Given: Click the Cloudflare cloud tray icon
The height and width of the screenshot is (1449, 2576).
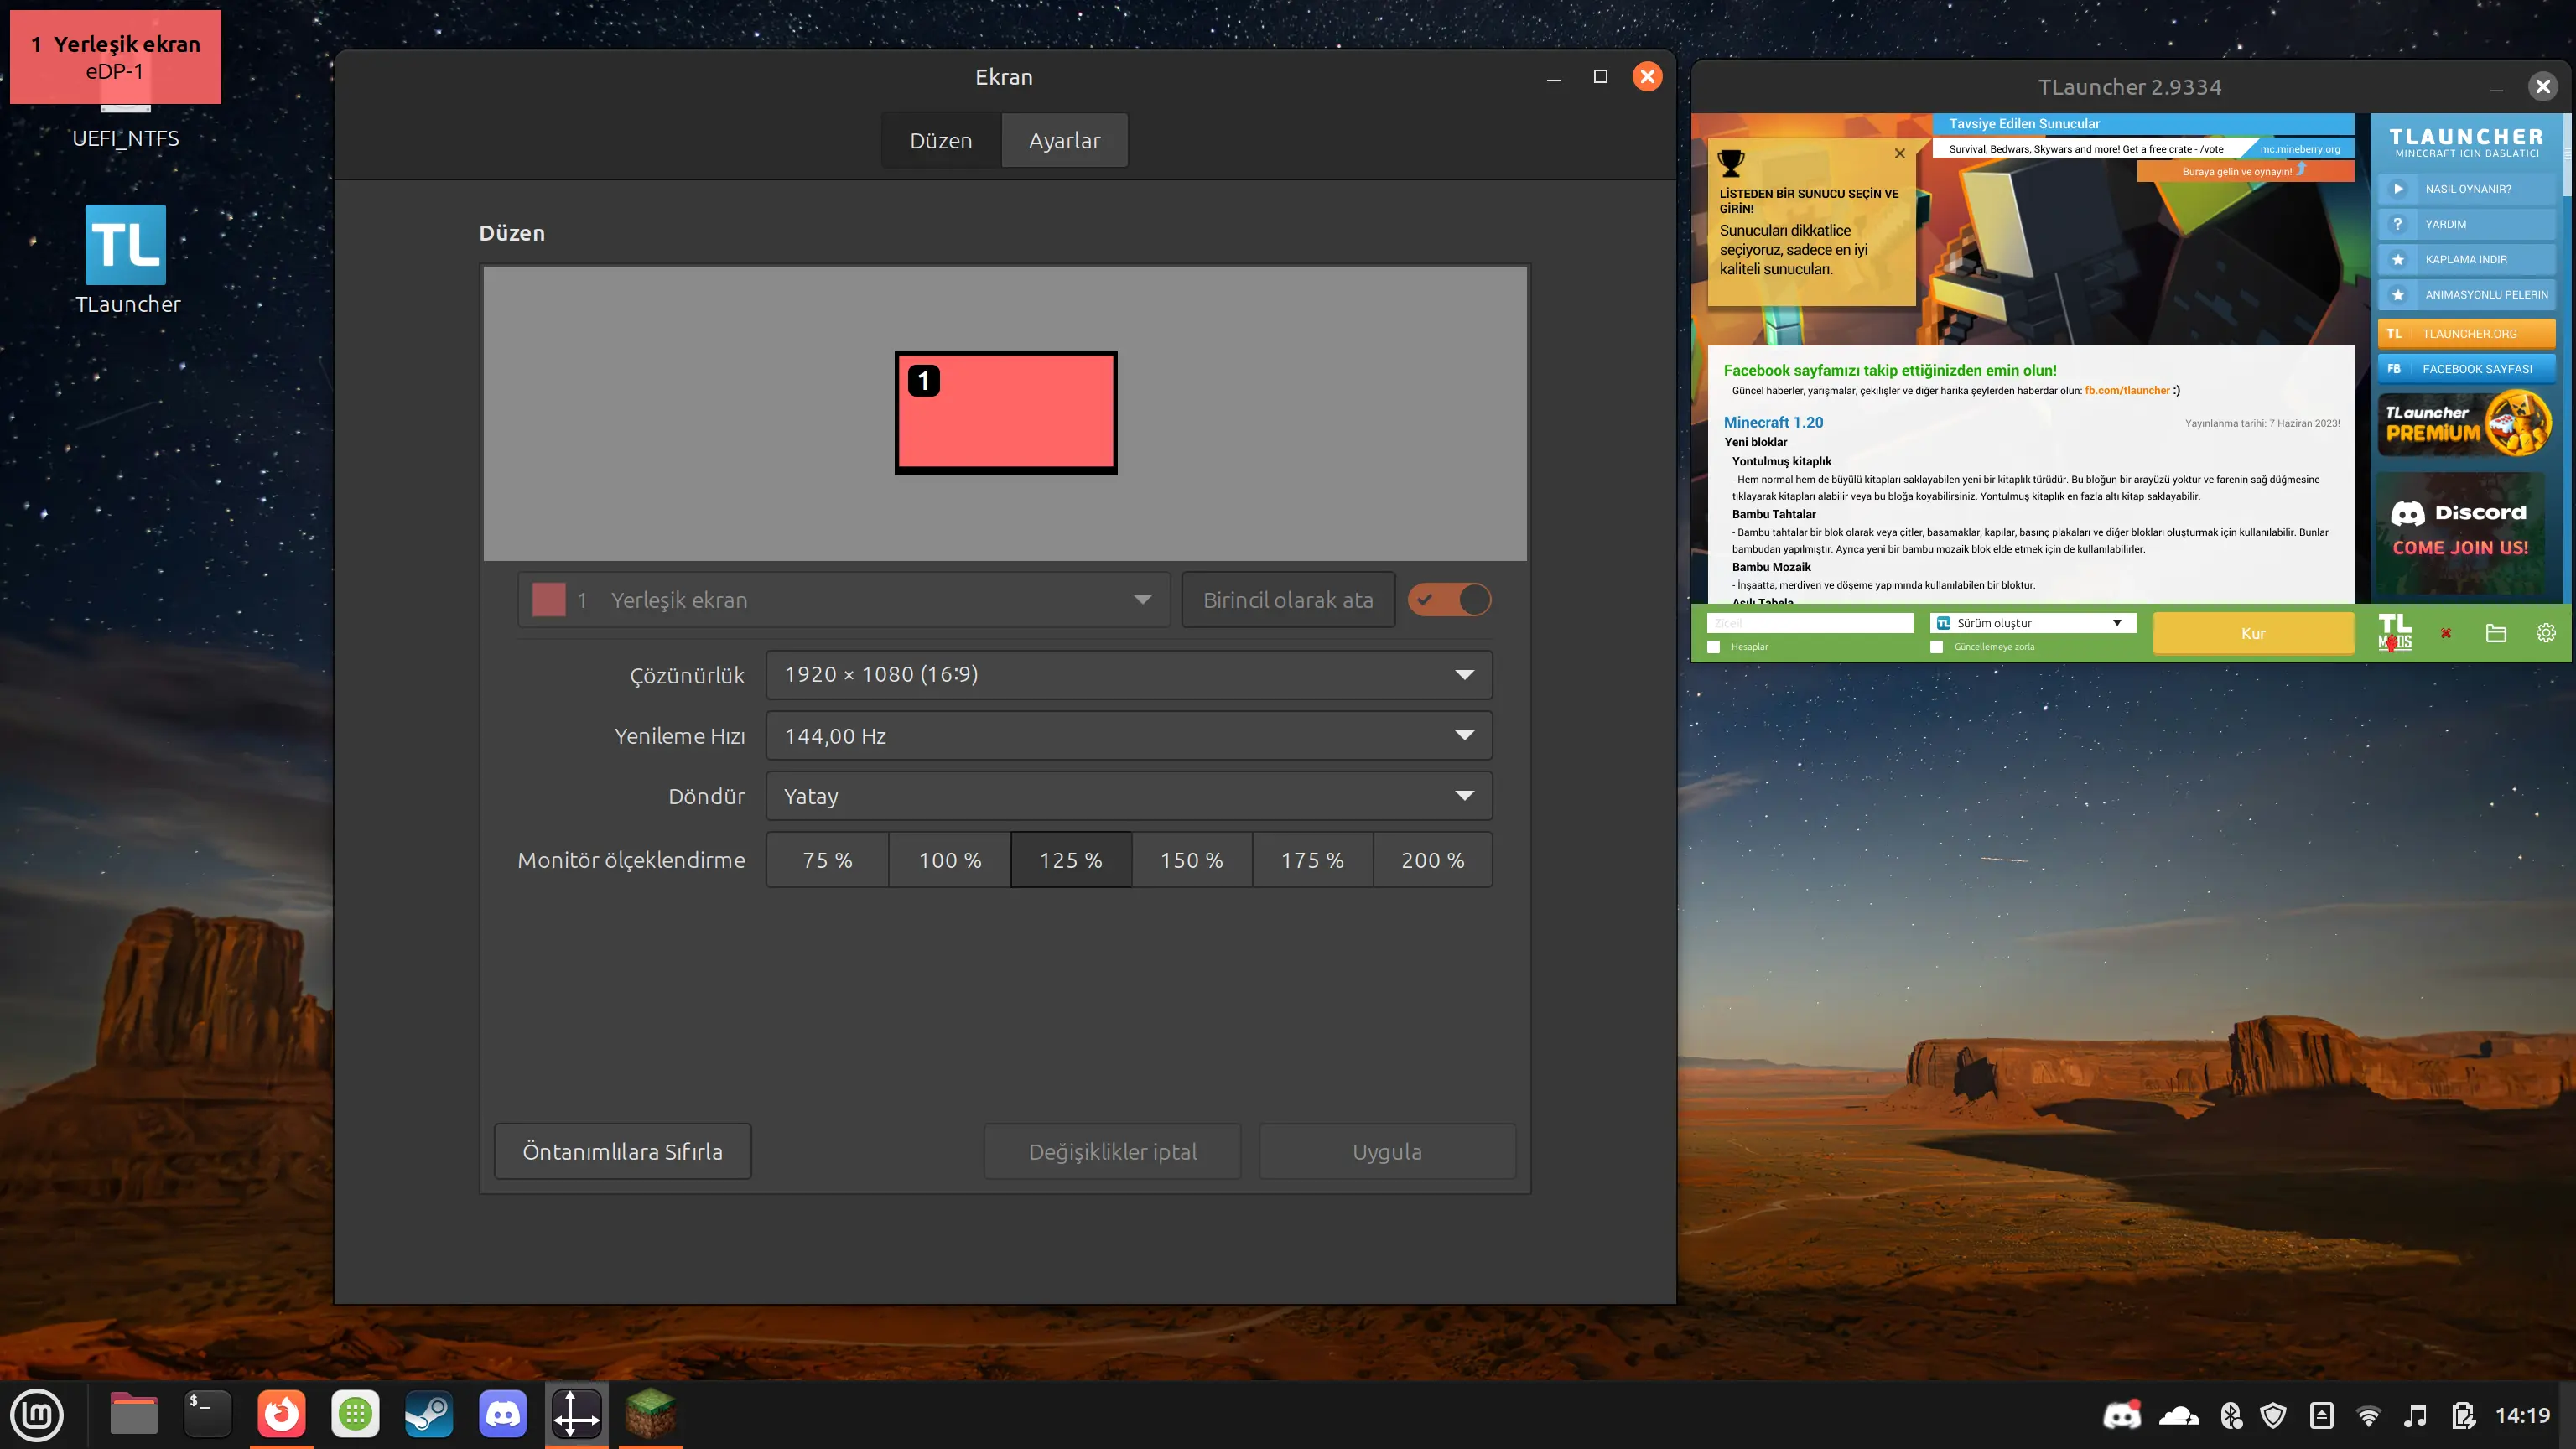Looking at the screenshot, I should 2179,1415.
